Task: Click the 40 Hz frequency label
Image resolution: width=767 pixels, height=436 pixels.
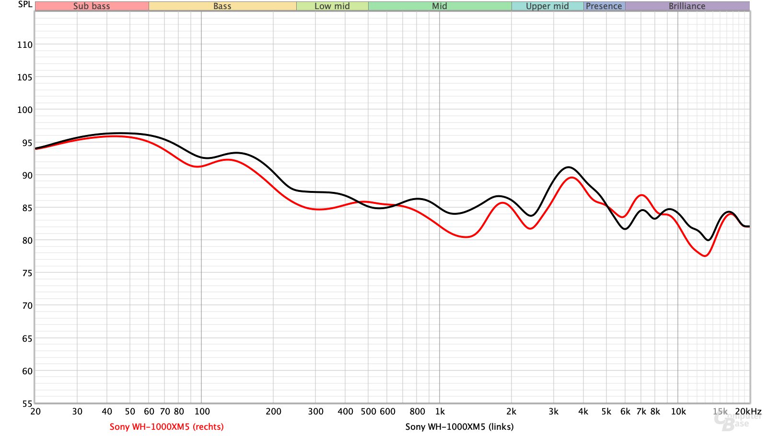Action: (x=107, y=411)
